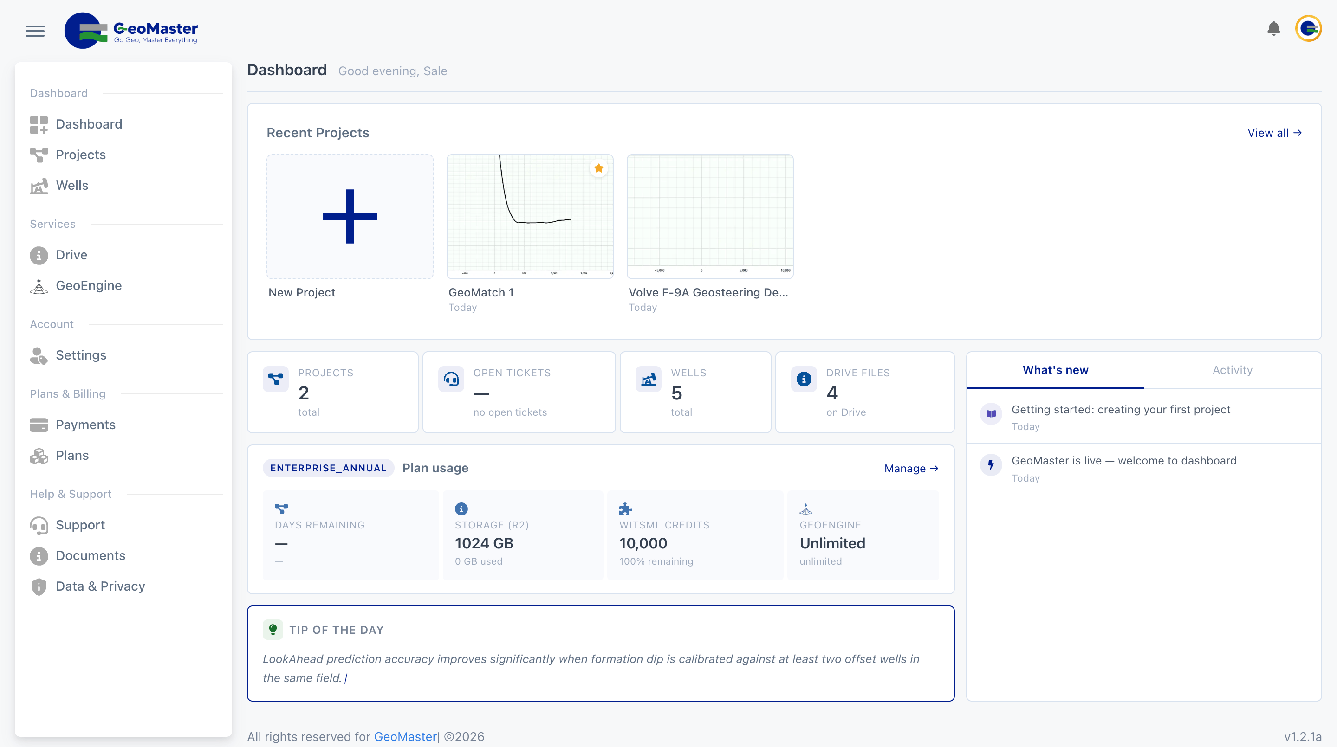Click the GeoMaster logo
Viewport: 1337px width, 747px height.
131,31
